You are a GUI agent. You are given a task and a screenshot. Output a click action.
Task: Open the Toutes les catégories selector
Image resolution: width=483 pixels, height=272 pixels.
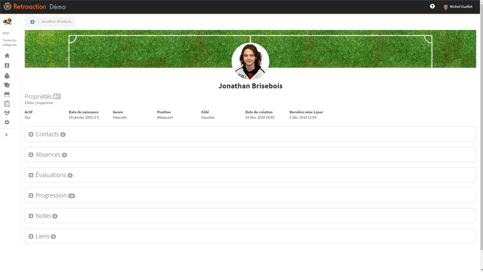click(10, 43)
